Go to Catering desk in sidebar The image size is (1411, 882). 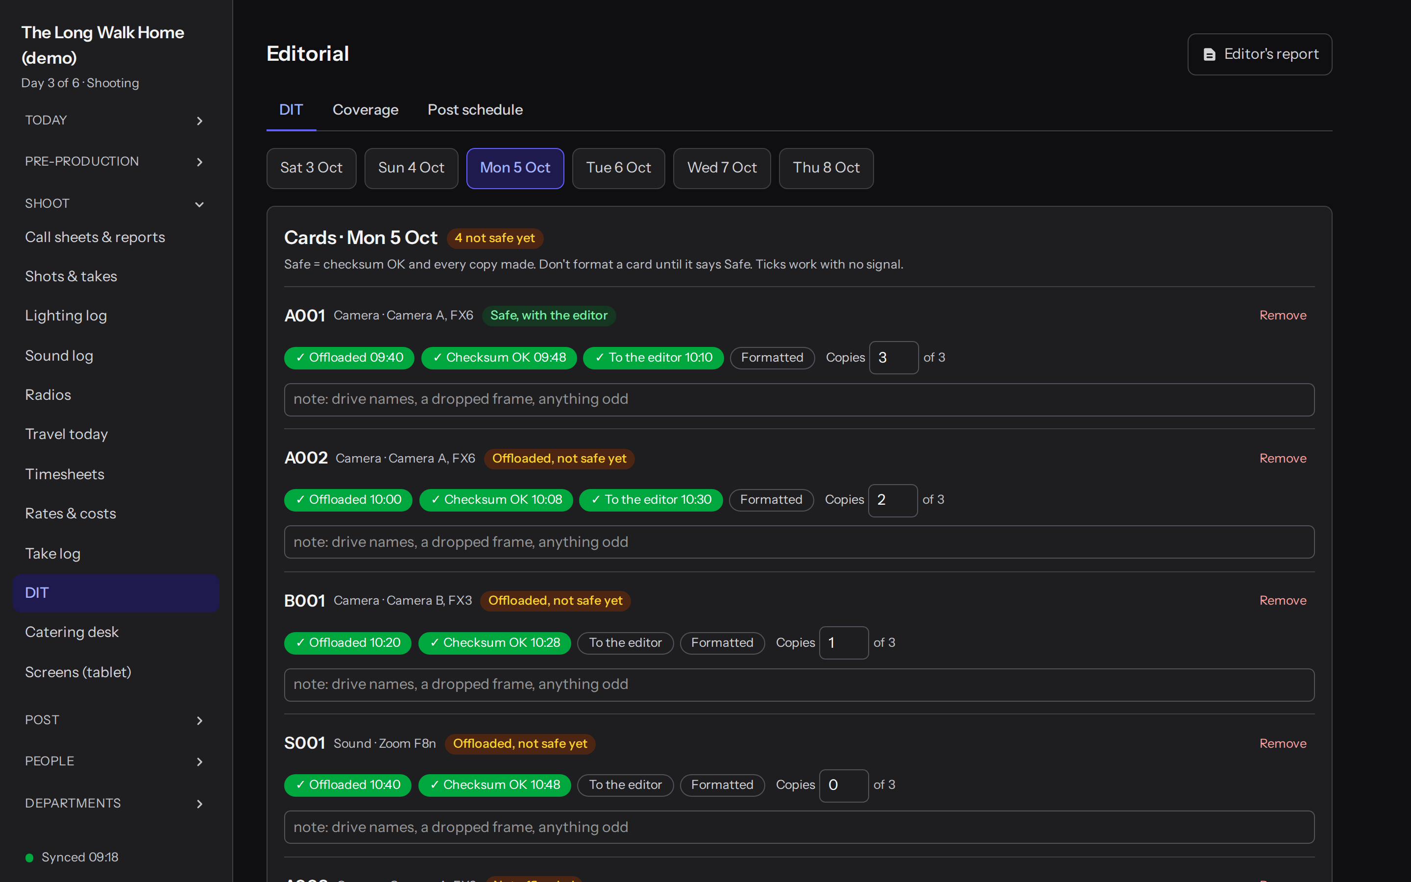tap(116, 632)
